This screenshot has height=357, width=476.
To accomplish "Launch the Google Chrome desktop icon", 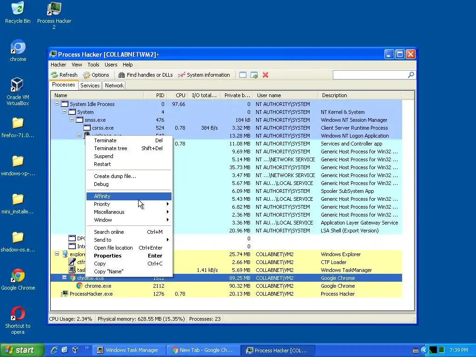I will pyautogui.click(x=18, y=279).
